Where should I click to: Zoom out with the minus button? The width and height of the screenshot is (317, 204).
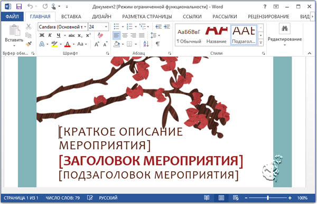pyautogui.click(x=246, y=198)
